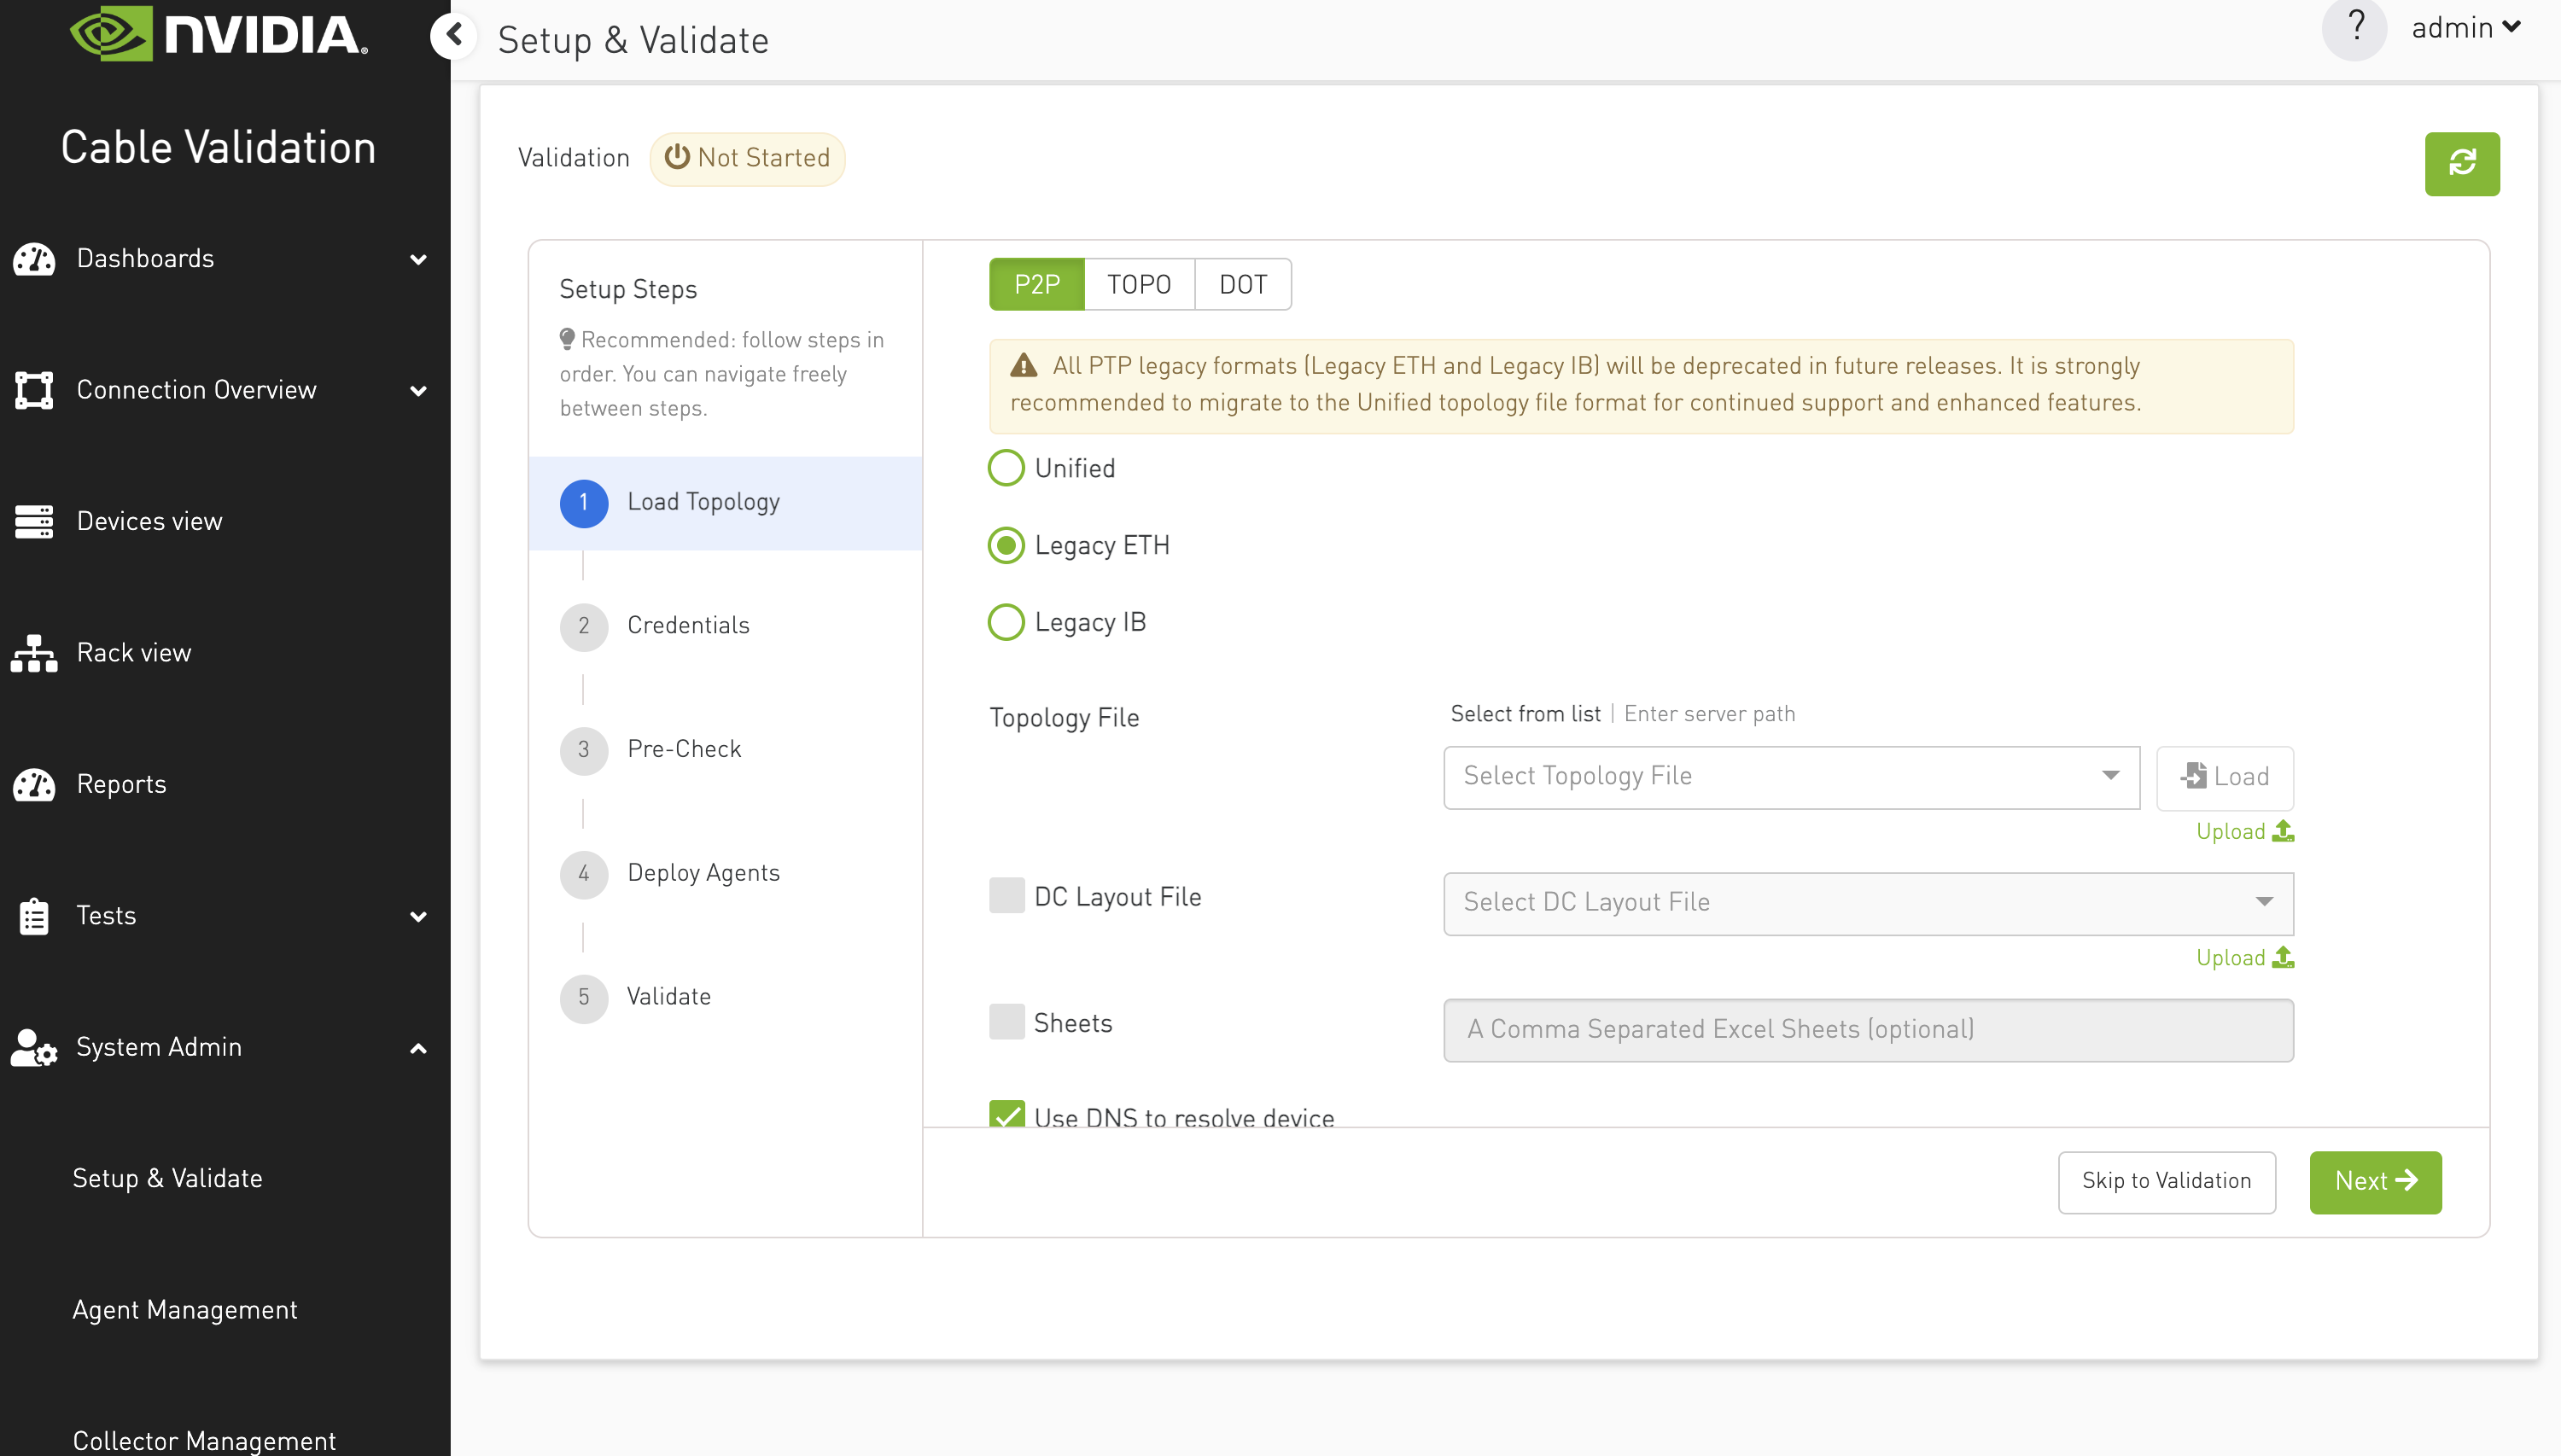Screen dimensions: 2561x1456
Task: Go to the Pre-Check step
Action: tap(684, 750)
